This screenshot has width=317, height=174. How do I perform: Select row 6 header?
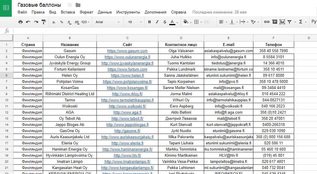click(6, 76)
